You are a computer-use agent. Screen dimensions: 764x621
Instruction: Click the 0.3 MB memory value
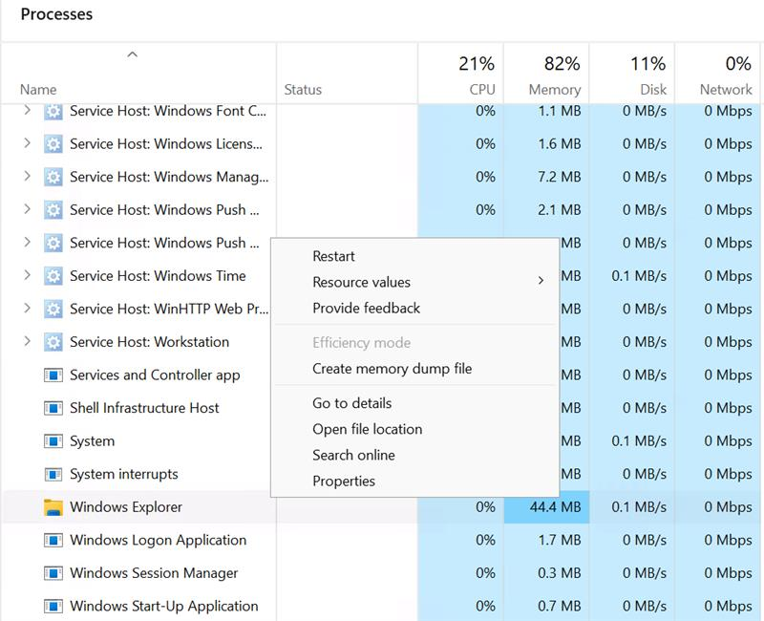pyautogui.click(x=559, y=573)
